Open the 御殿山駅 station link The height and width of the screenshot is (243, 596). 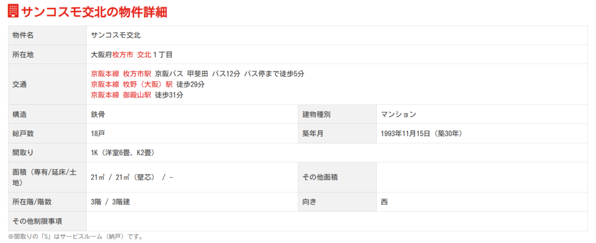click(137, 95)
